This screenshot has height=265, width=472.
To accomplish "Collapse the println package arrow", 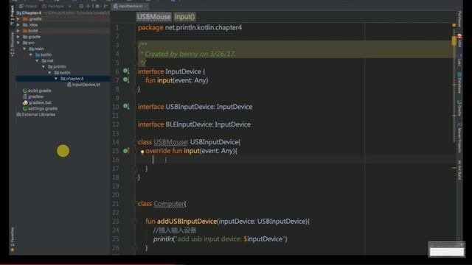I will (44, 67).
